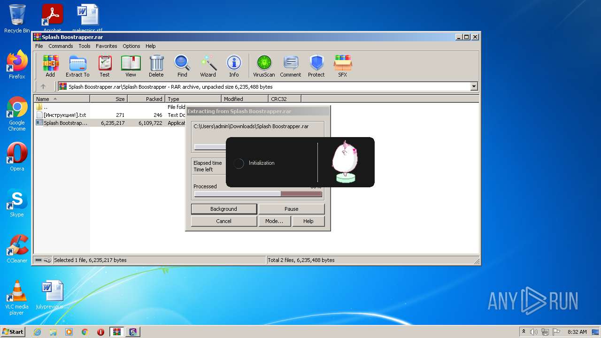
Task: Open the Options menu
Action: point(131,46)
